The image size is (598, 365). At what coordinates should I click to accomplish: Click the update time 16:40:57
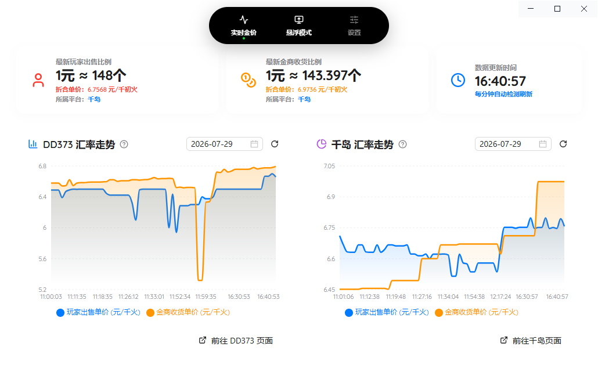[500, 81]
